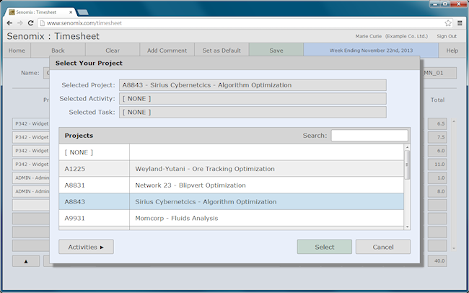The image size is (469, 293).
Task: Click the Marie Curie user name
Action: [369, 36]
